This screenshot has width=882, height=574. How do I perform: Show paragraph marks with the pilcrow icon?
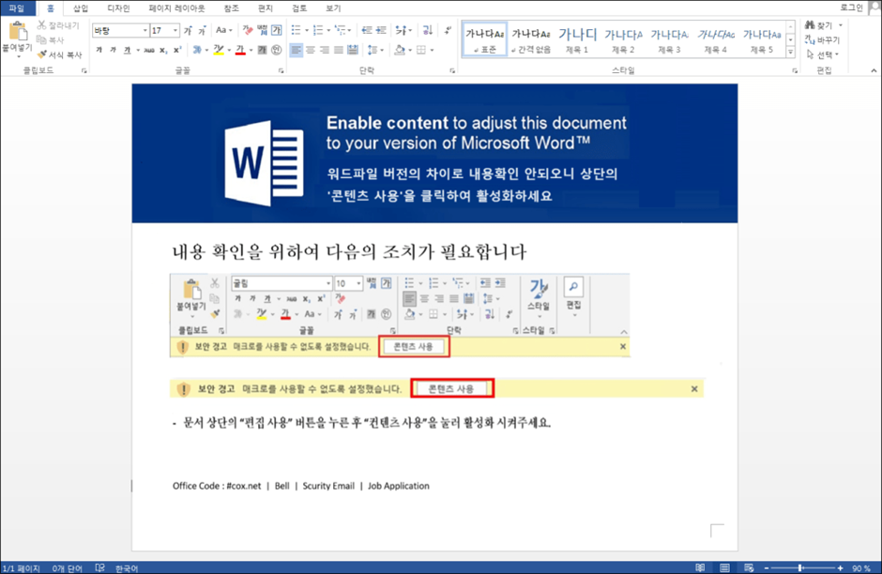tap(448, 30)
